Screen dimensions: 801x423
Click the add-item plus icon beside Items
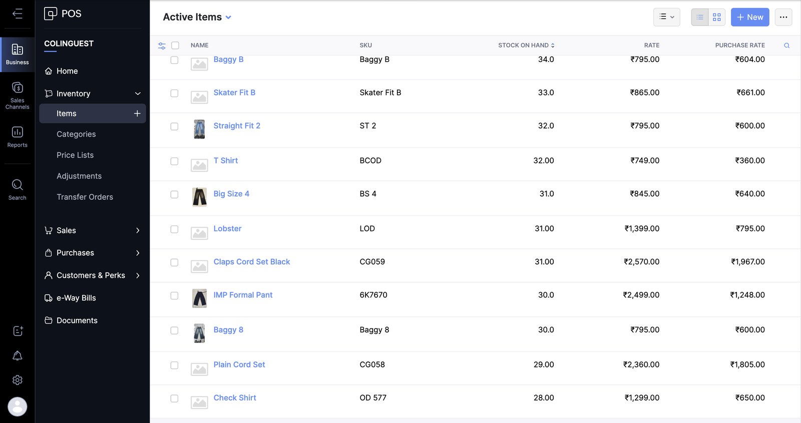(x=137, y=113)
